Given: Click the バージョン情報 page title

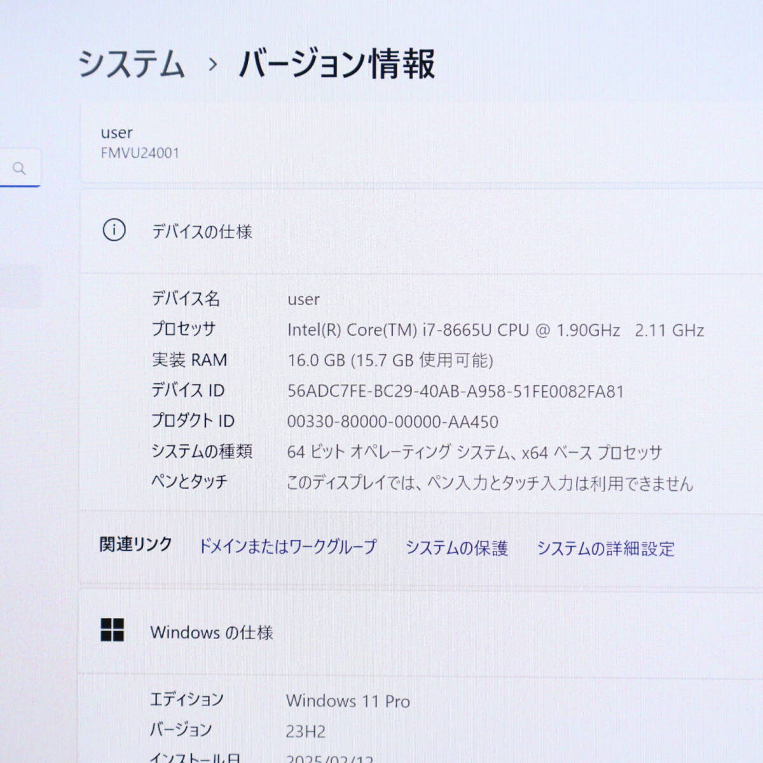Looking at the screenshot, I should (x=337, y=64).
